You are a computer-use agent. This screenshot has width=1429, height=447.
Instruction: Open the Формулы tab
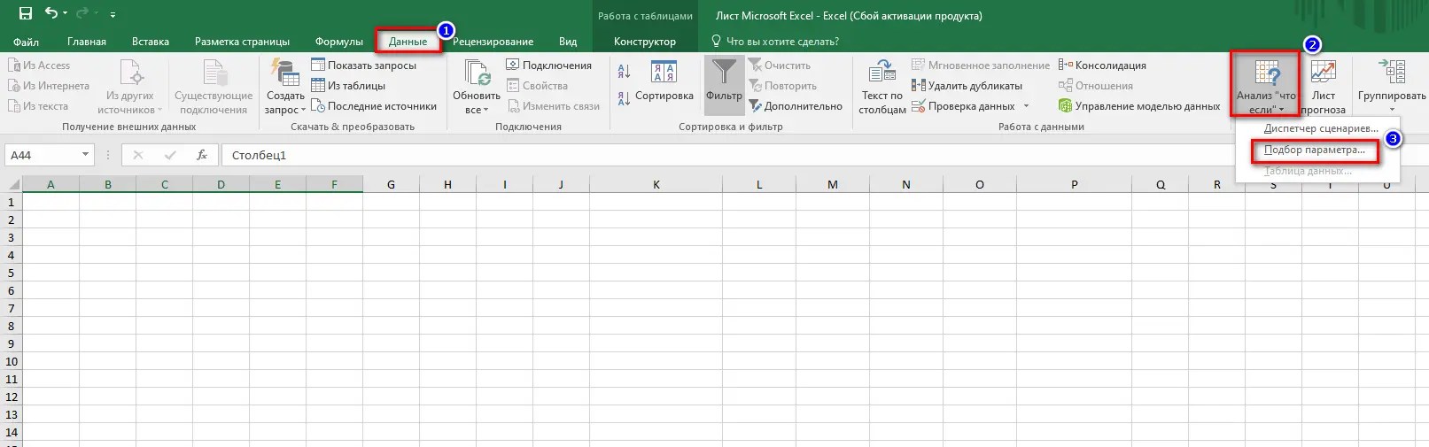coord(338,42)
